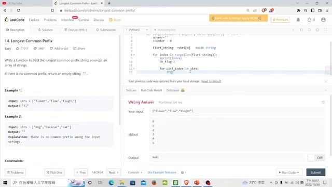Open Interview in the top navigation

(67, 20)
